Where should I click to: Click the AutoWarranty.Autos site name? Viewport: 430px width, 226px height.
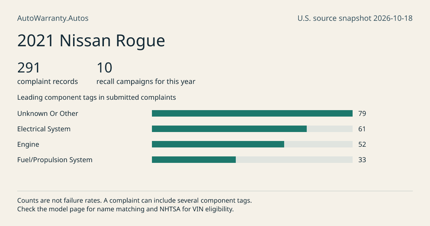click(x=53, y=18)
